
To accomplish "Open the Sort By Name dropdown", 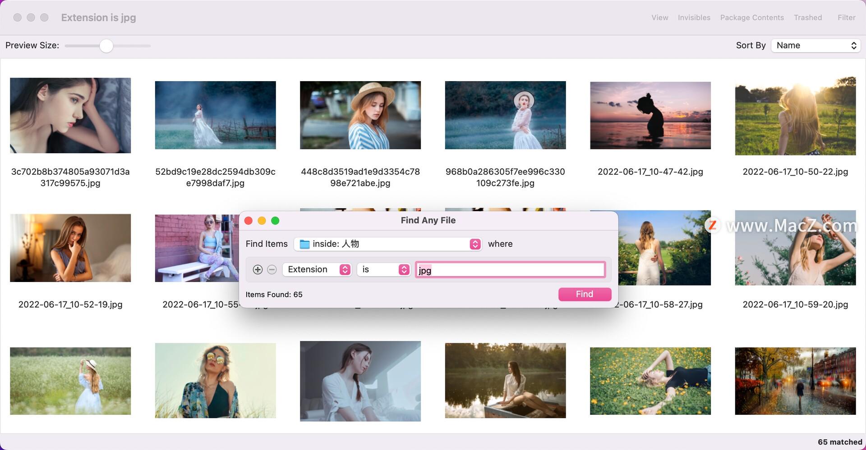I will tap(816, 45).
